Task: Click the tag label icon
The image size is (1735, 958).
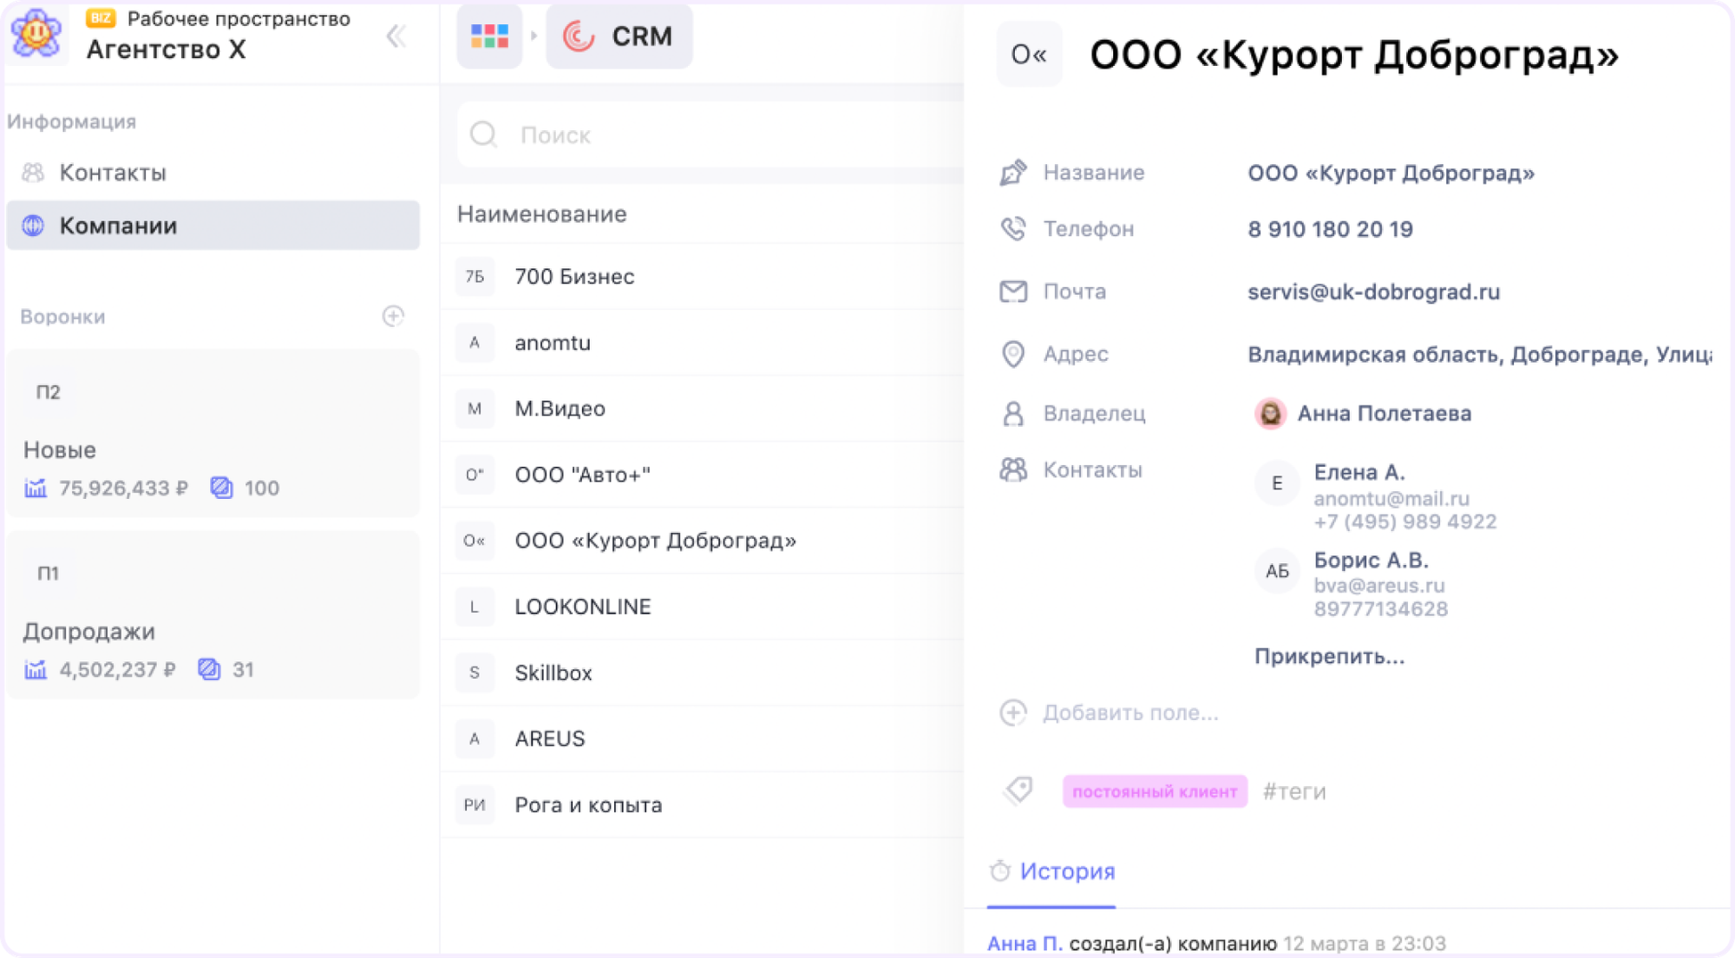Action: 1018,791
